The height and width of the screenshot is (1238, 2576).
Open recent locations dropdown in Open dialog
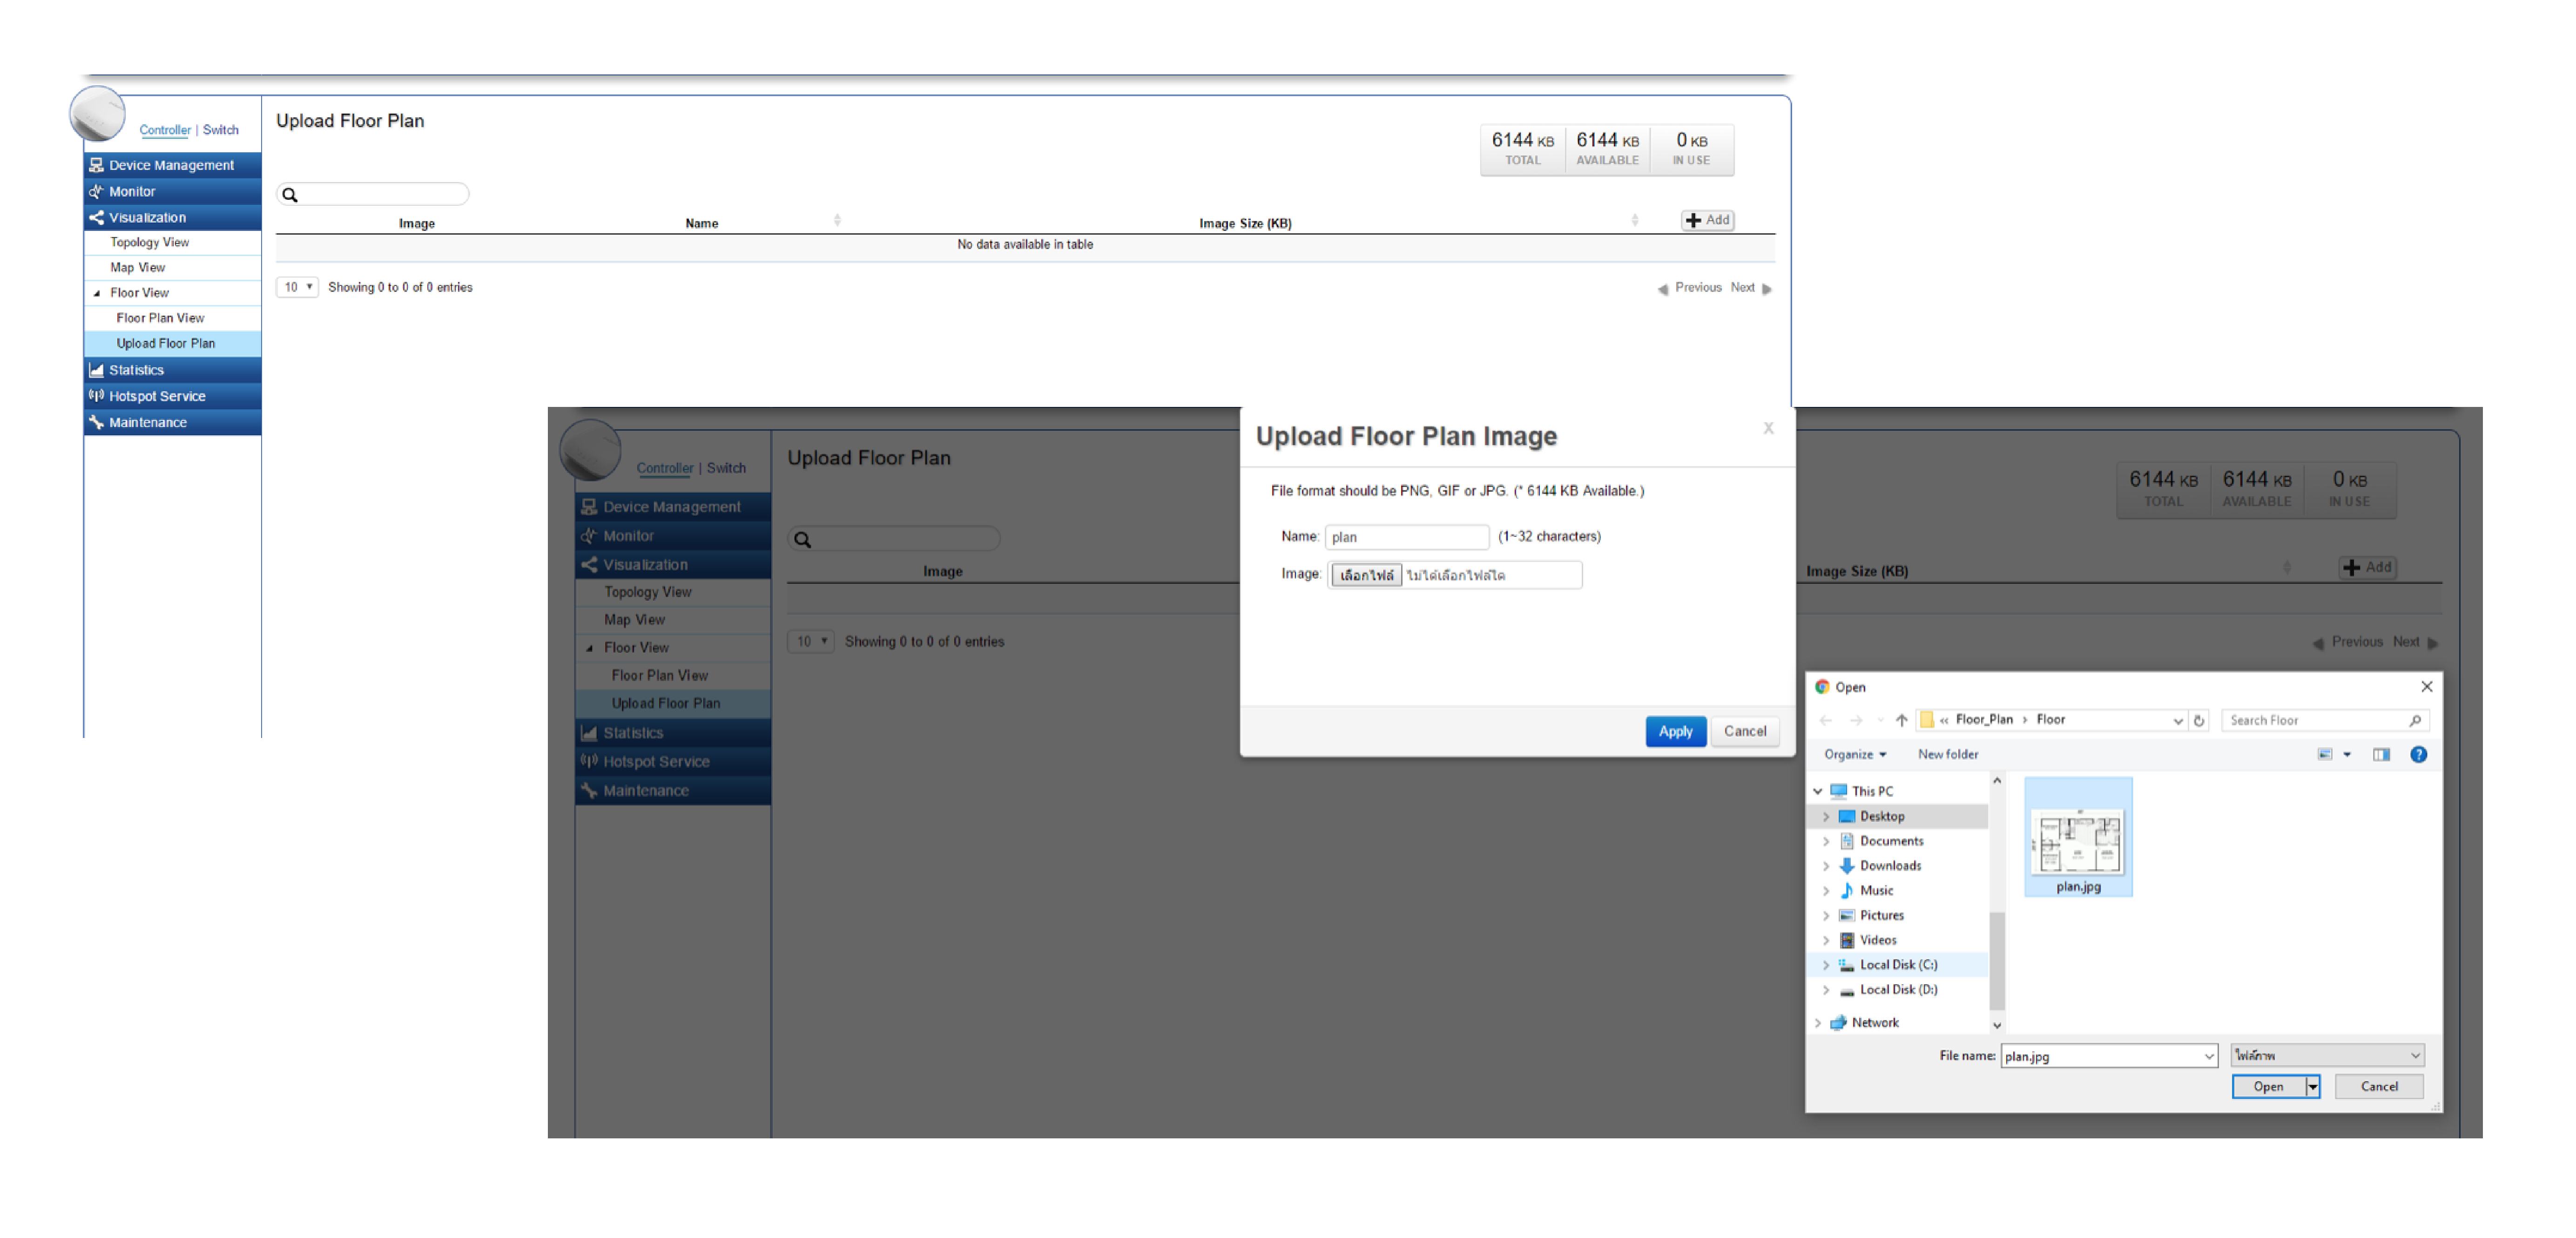[1880, 720]
